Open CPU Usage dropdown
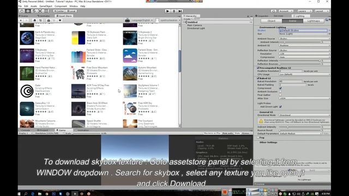Viewport: 349px width, 196px height. click(x=304, y=75)
